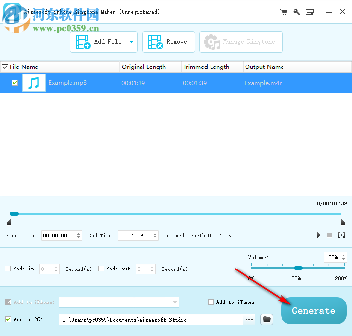Click the Example.m4r output name cell

tap(263, 83)
